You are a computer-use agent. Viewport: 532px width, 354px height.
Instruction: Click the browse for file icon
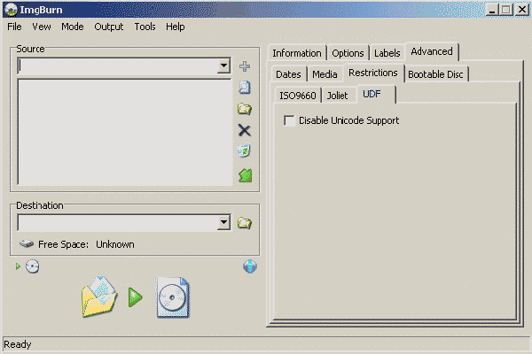[x=245, y=88]
